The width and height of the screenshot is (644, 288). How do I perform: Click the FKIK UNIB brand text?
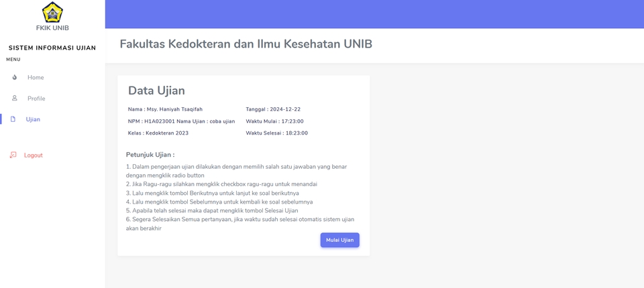[x=52, y=28]
